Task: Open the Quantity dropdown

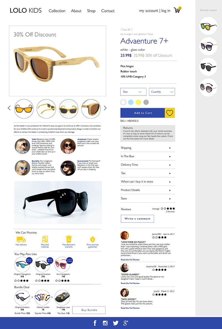Action: coord(162,92)
